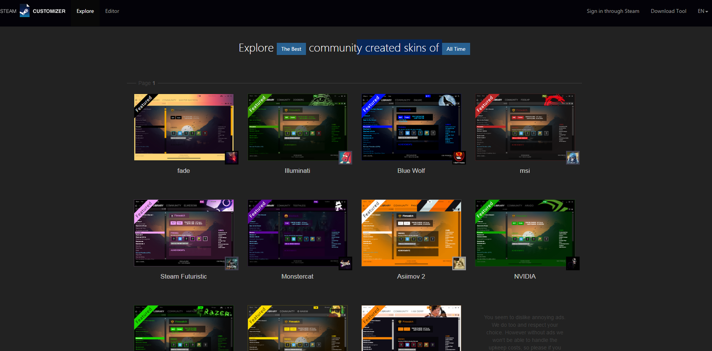Click the avatar badge on Asiimov 2
The width and height of the screenshot is (712, 351).
459,263
